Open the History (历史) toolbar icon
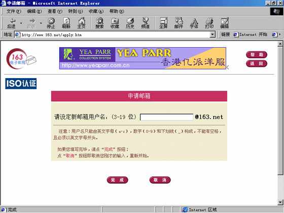This screenshot has width=284, height=213. click(x=130, y=23)
